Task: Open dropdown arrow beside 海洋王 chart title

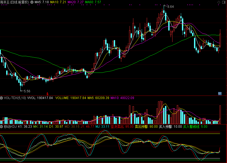Action: coord(32,2)
